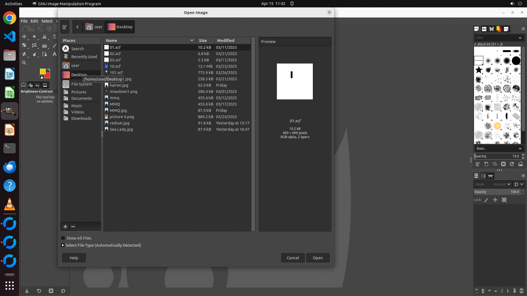Viewport: 527px width, 296px height.
Task: Open the Edit menu
Action: click(x=34, y=21)
